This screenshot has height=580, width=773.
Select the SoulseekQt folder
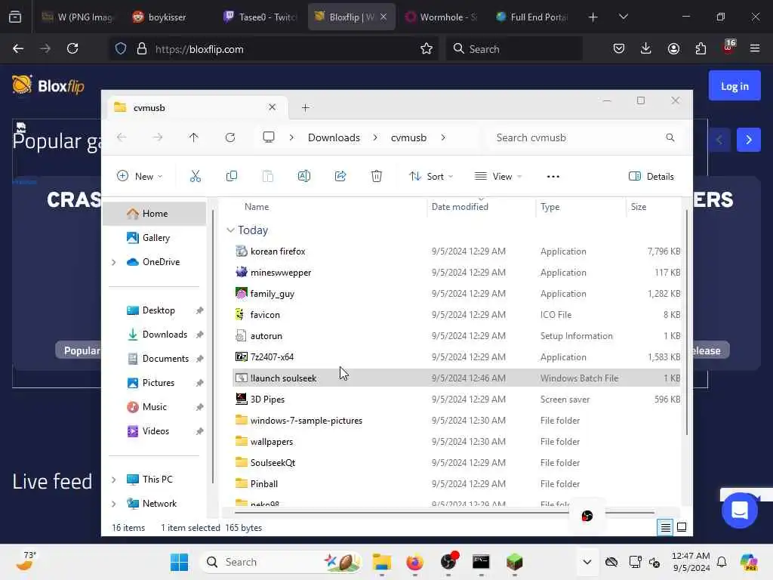tap(456, 463)
